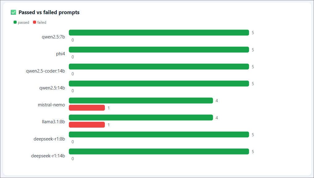Select the phi4 passed green bar
The width and height of the screenshot is (314, 178).
click(159, 50)
